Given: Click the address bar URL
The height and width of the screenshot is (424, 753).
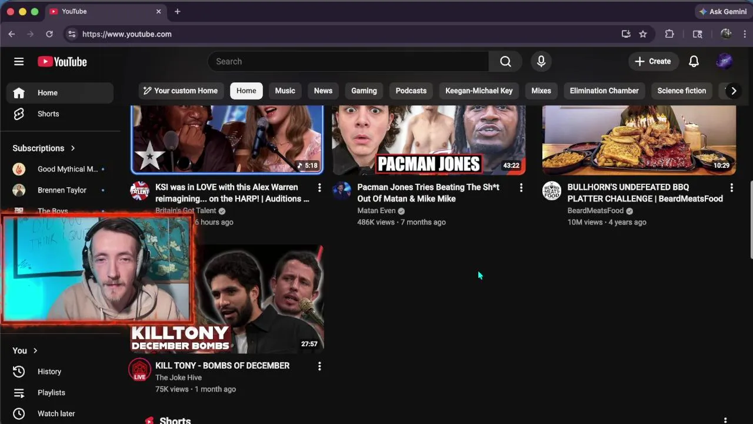Looking at the screenshot, I should click(127, 34).
